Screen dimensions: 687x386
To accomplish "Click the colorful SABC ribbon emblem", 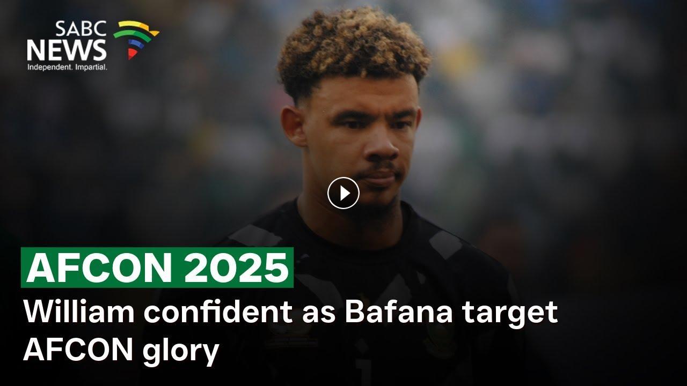I will pyautogui.click(x=136, y=39).
